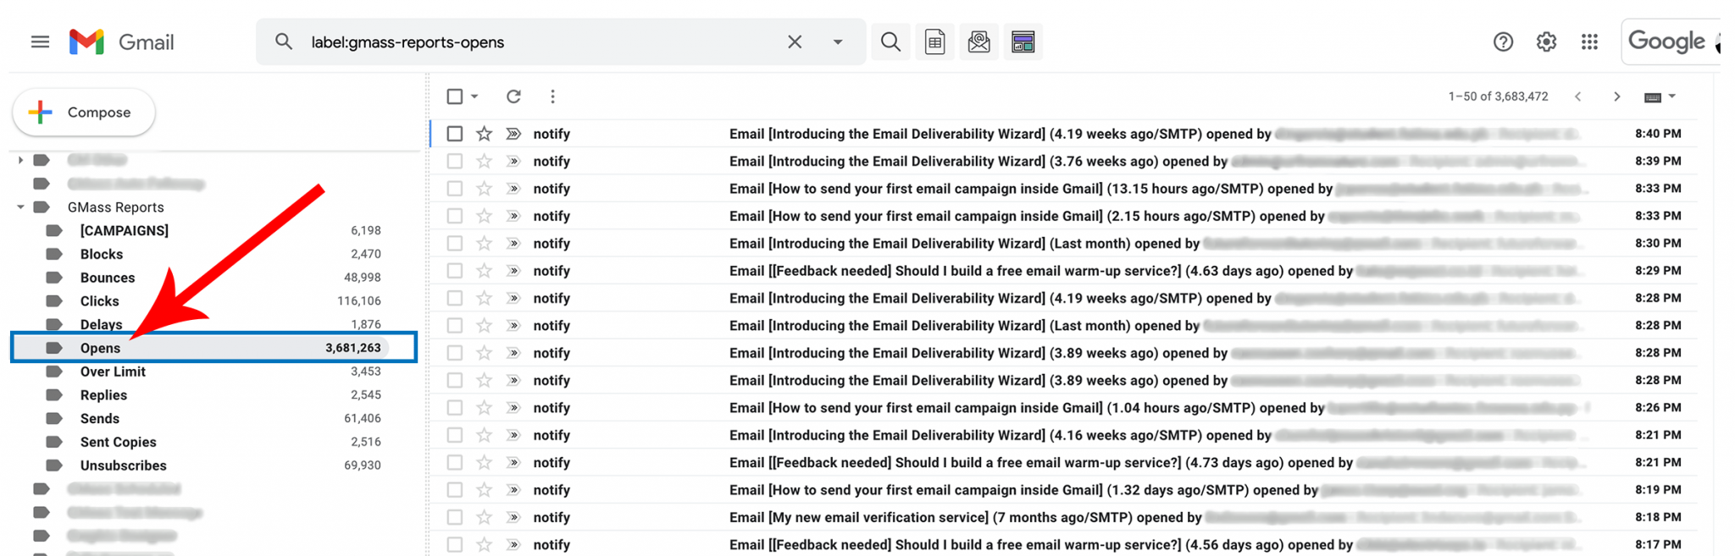Click the GMass magnifier search icon
Screen dimensions: 1735x556
click(x=890, y=41)
